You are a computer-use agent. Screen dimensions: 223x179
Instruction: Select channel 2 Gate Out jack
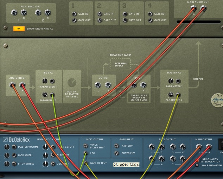click(100, 20)
